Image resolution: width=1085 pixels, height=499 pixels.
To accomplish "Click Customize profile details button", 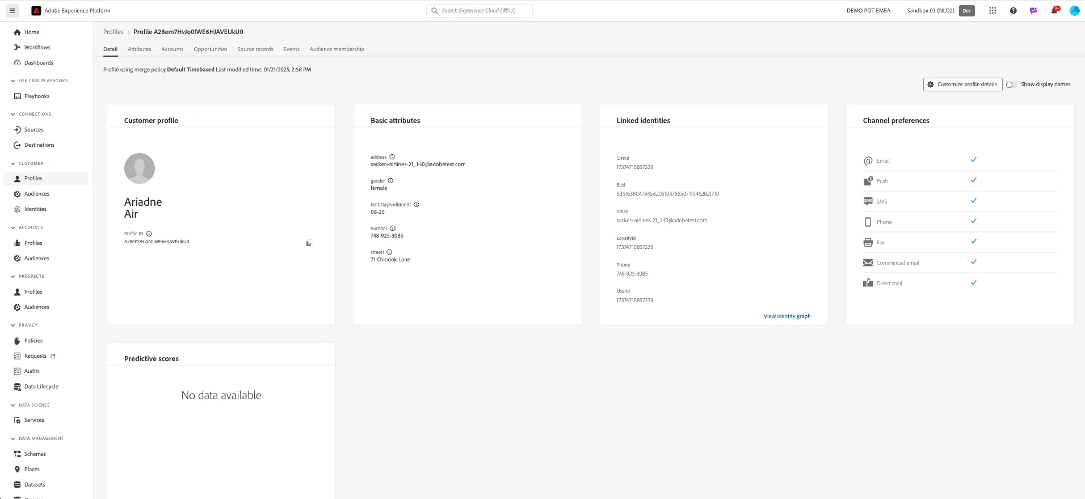I will pos(962,84).
